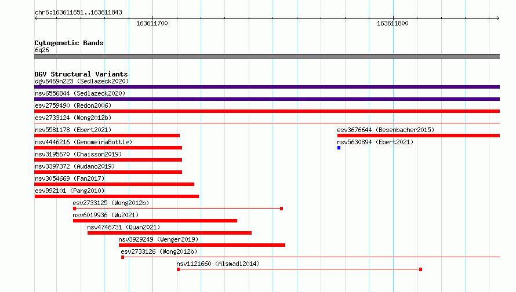
Task: Click the small blue square under nsv5630894
Action: click(339, 148)
